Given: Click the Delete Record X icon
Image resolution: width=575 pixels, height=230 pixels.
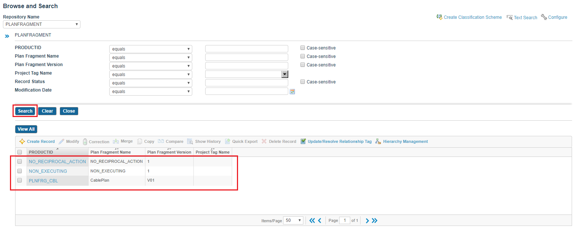Looking at the screenshot, I should (x=264, y=141).
